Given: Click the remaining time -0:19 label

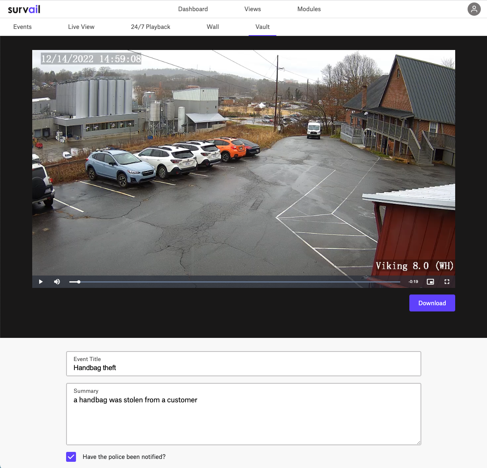Looking at the screenshot, I should [x=413, y=282].
